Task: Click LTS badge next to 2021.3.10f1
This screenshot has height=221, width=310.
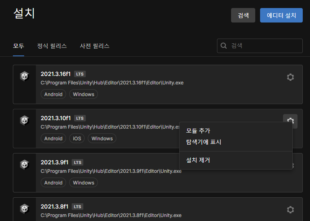Action: click(80, 118)
